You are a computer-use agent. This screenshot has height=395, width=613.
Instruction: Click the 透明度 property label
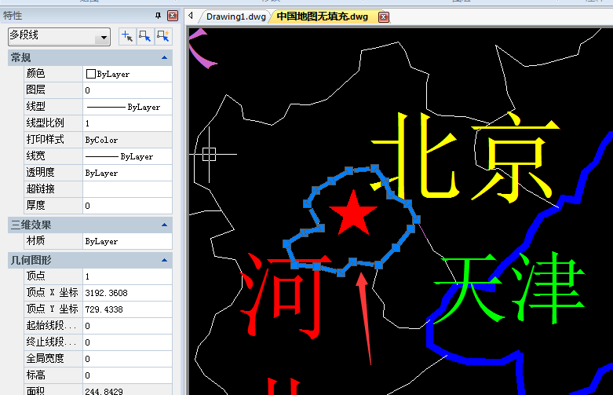[40, 173]
